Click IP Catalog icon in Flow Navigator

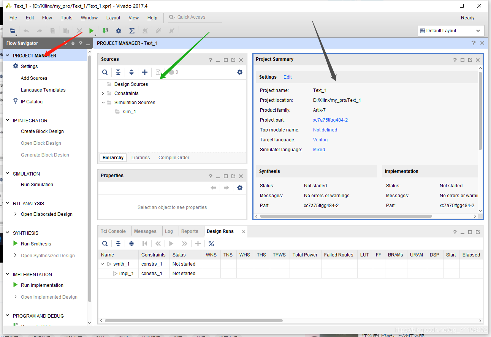coord(16,101)
